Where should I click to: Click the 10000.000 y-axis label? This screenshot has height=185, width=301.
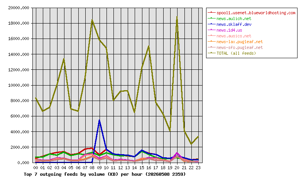pyautogui.click(x=19, y=85)
